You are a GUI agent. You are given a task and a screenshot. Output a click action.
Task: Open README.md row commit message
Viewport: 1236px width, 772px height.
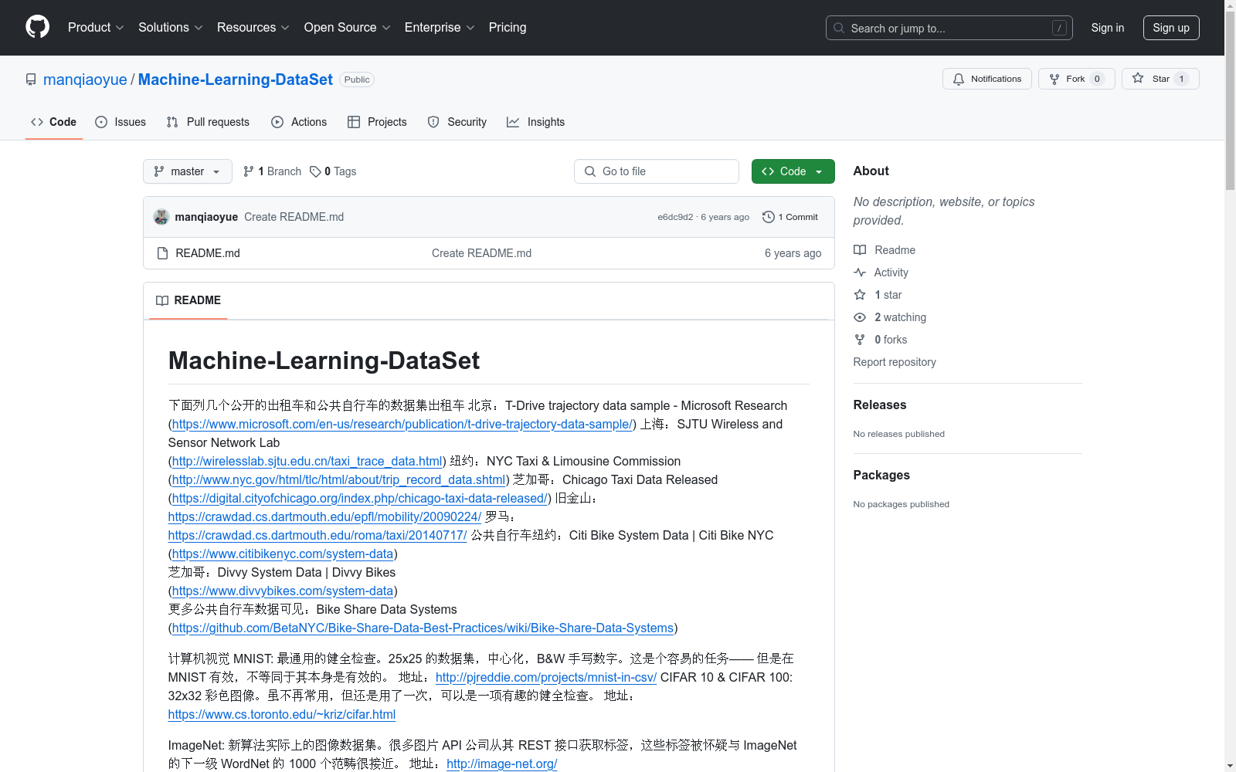coord(481,253)
